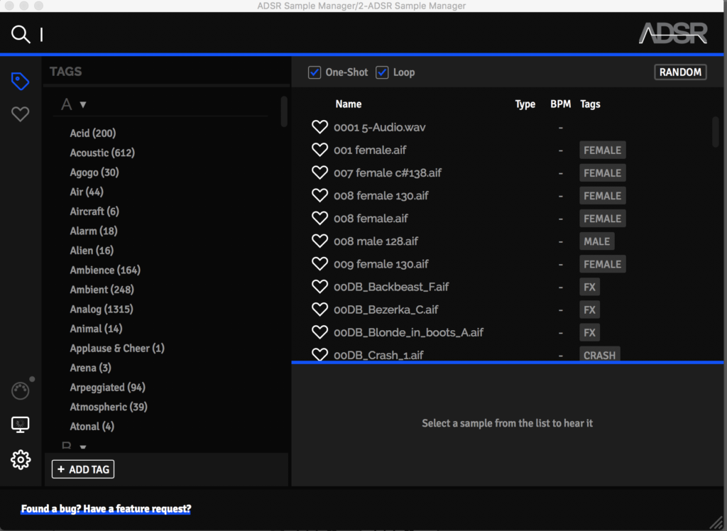Select the Acoustic (612) tag
727x531 pixels.
click(102, 153)
